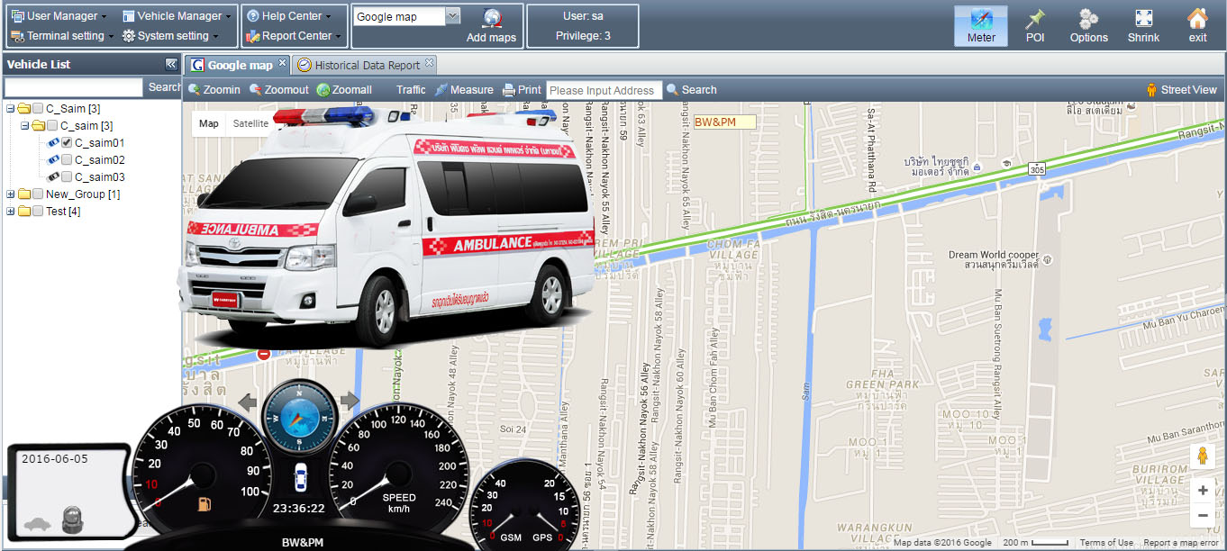Click the red no-entry marker on map
The image size is (1227, 551).
click(x=264, y=354)
